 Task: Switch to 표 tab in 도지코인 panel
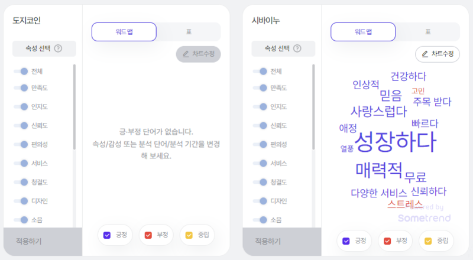pyautogui.click(x=189, y=32)
